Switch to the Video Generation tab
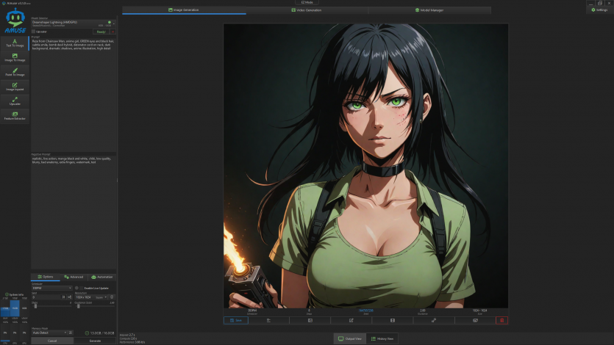 [306, 10]
